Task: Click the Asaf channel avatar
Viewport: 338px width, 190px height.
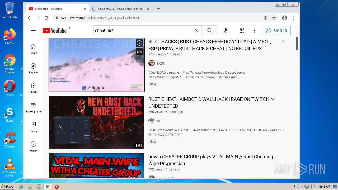Action: tap(152, 121)
